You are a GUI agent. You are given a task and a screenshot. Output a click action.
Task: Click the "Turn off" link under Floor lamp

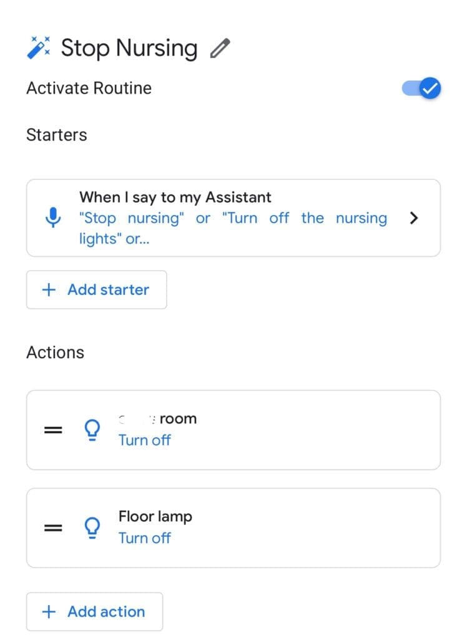(x=145, y=538)
